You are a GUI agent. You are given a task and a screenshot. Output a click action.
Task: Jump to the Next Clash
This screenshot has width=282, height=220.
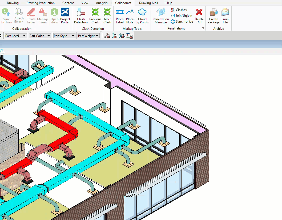pos(107,16)
